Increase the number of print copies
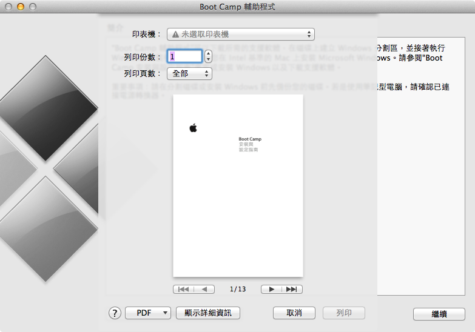Screen dimensions: 475x332 208,53
